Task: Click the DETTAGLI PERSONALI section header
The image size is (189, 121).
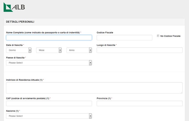Action: click(x=20, y=22)
